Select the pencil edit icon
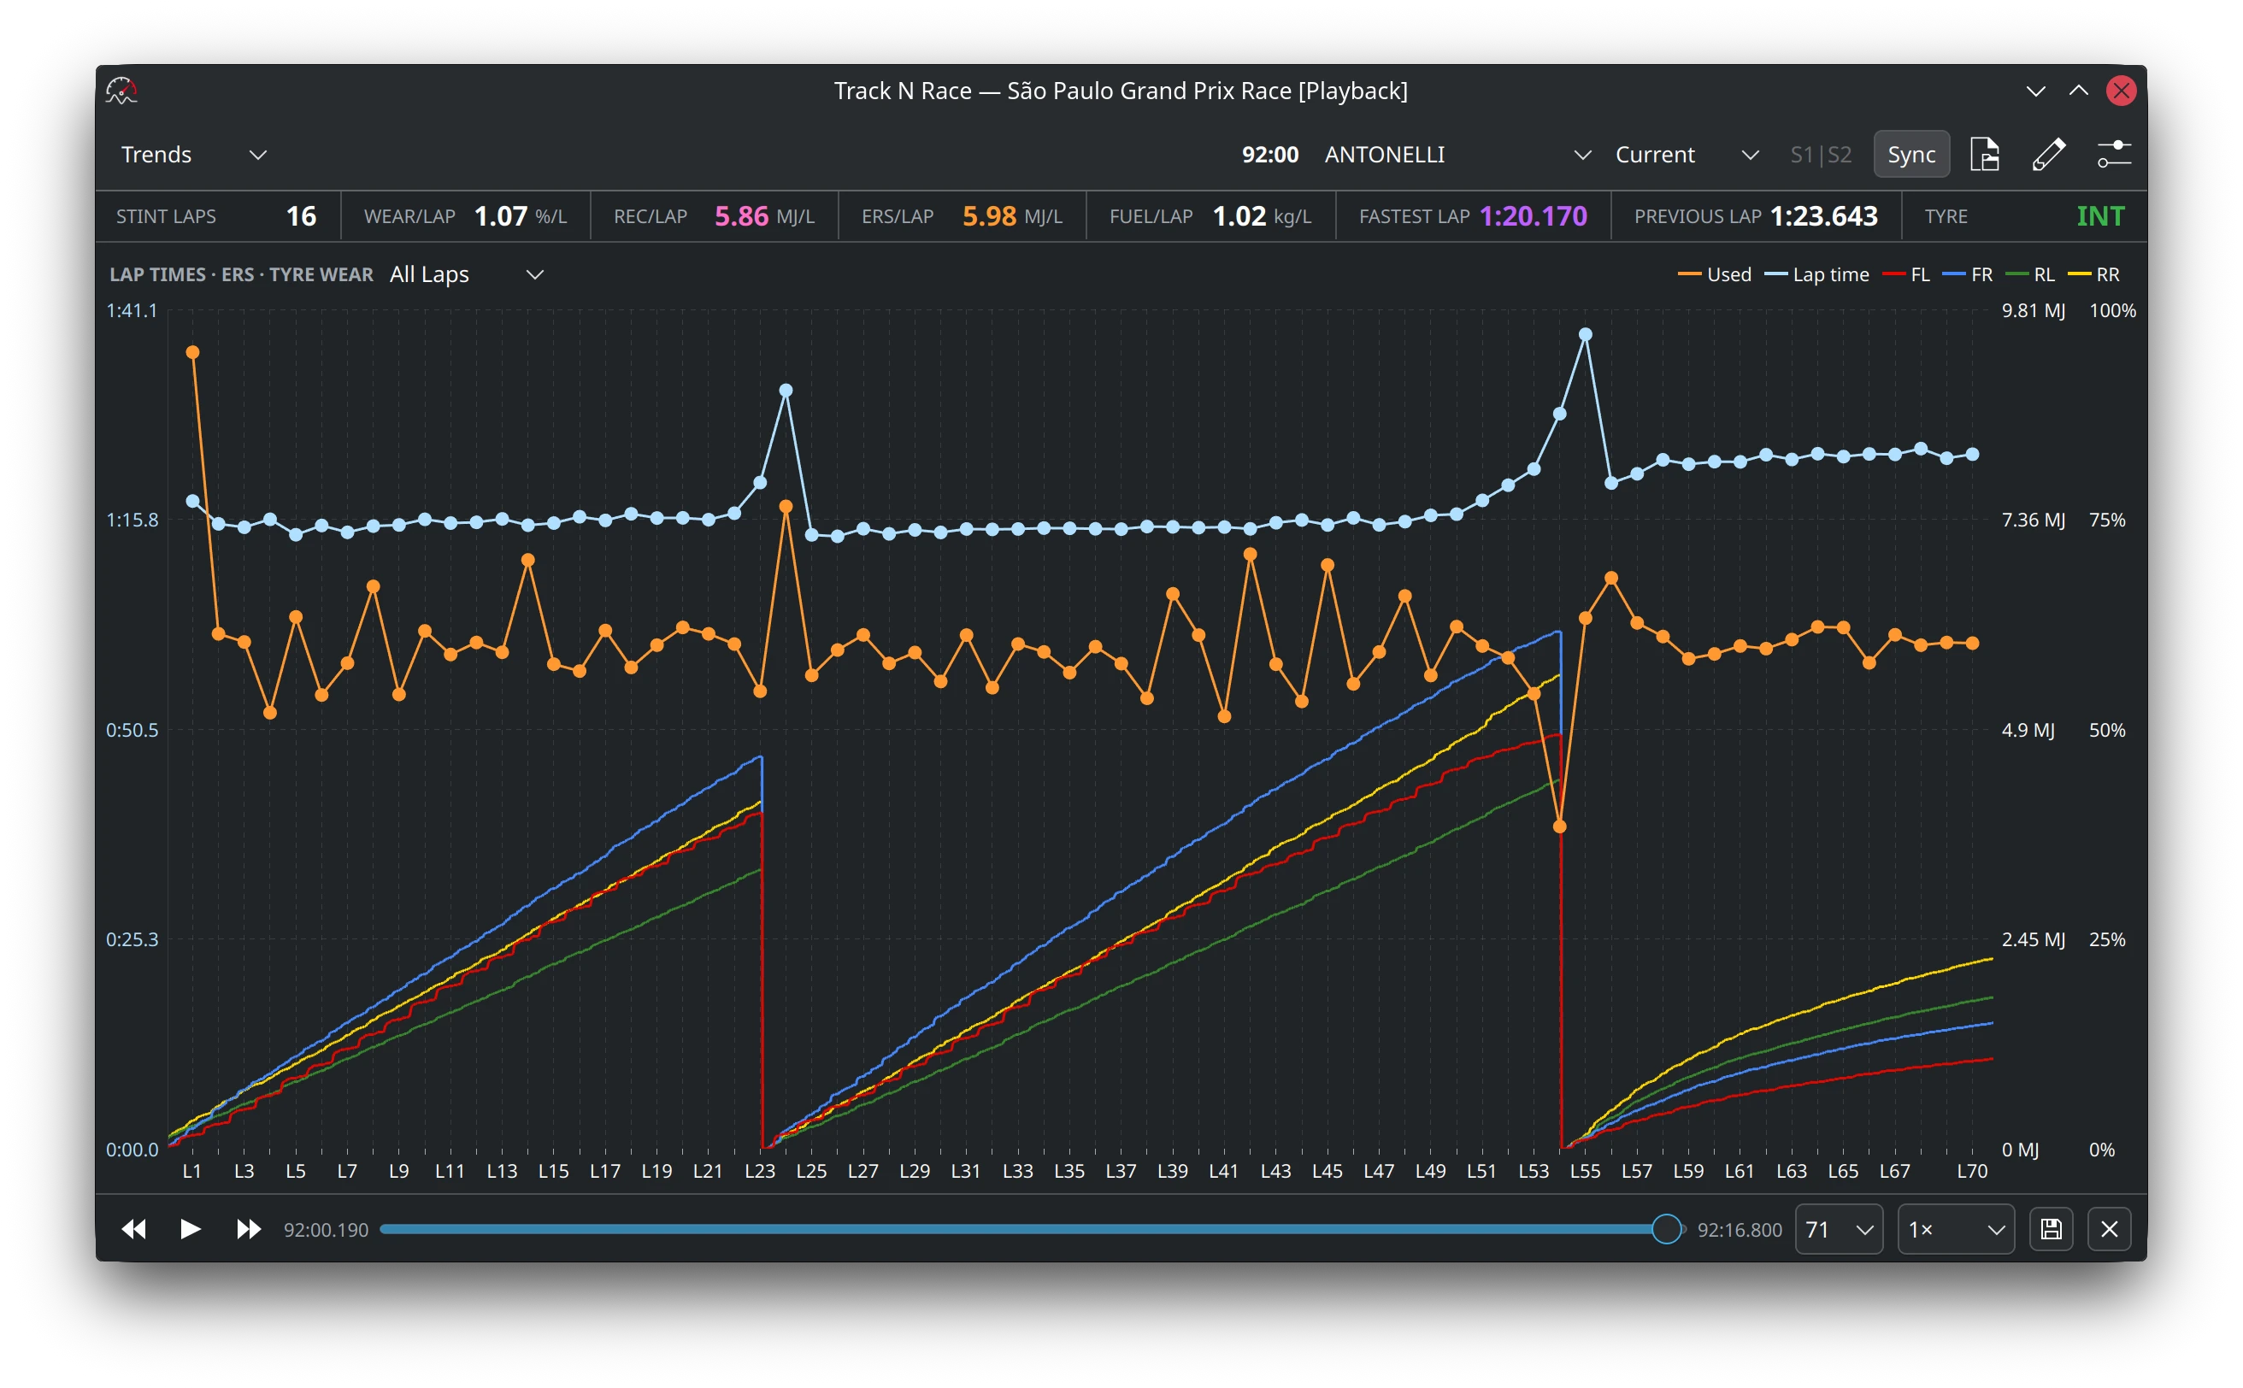Viewport: 2243px width, 1388px height. [x=2048, y=154]
